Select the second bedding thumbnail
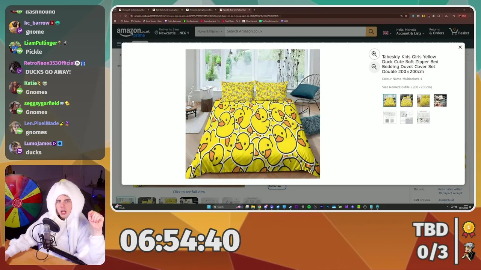The image size is (481, 270). coord(406,100)
